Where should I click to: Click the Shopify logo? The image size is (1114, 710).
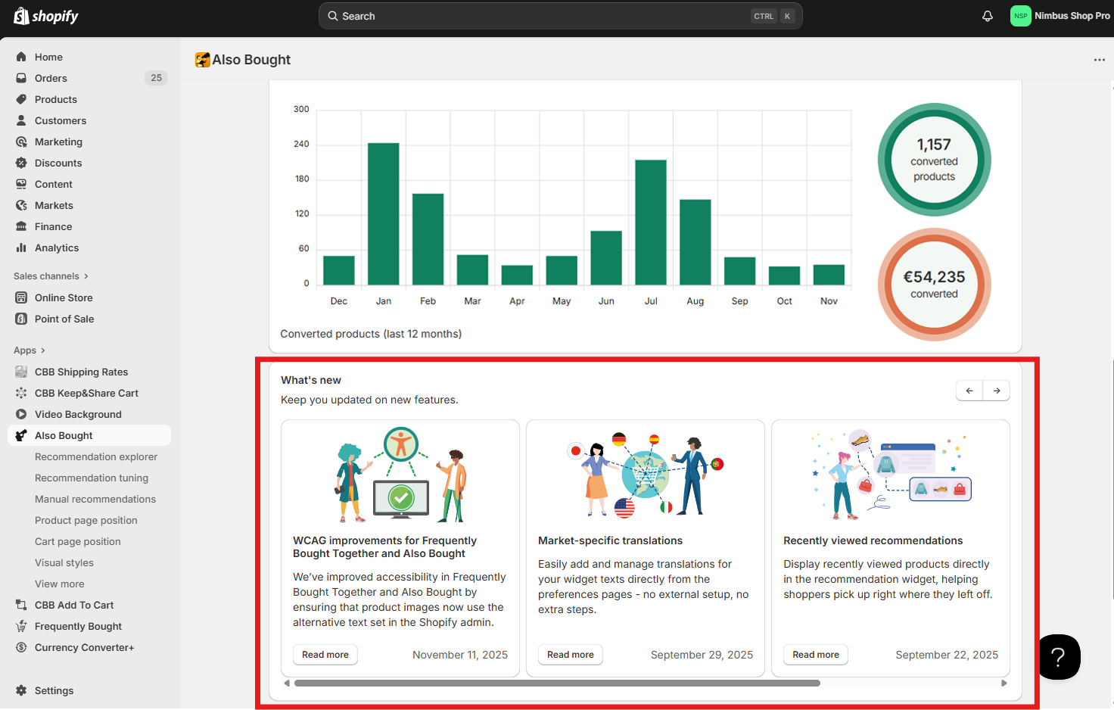tap(45, 16)
